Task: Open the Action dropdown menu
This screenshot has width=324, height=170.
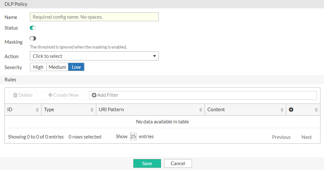Action: (x=94, y=56)
